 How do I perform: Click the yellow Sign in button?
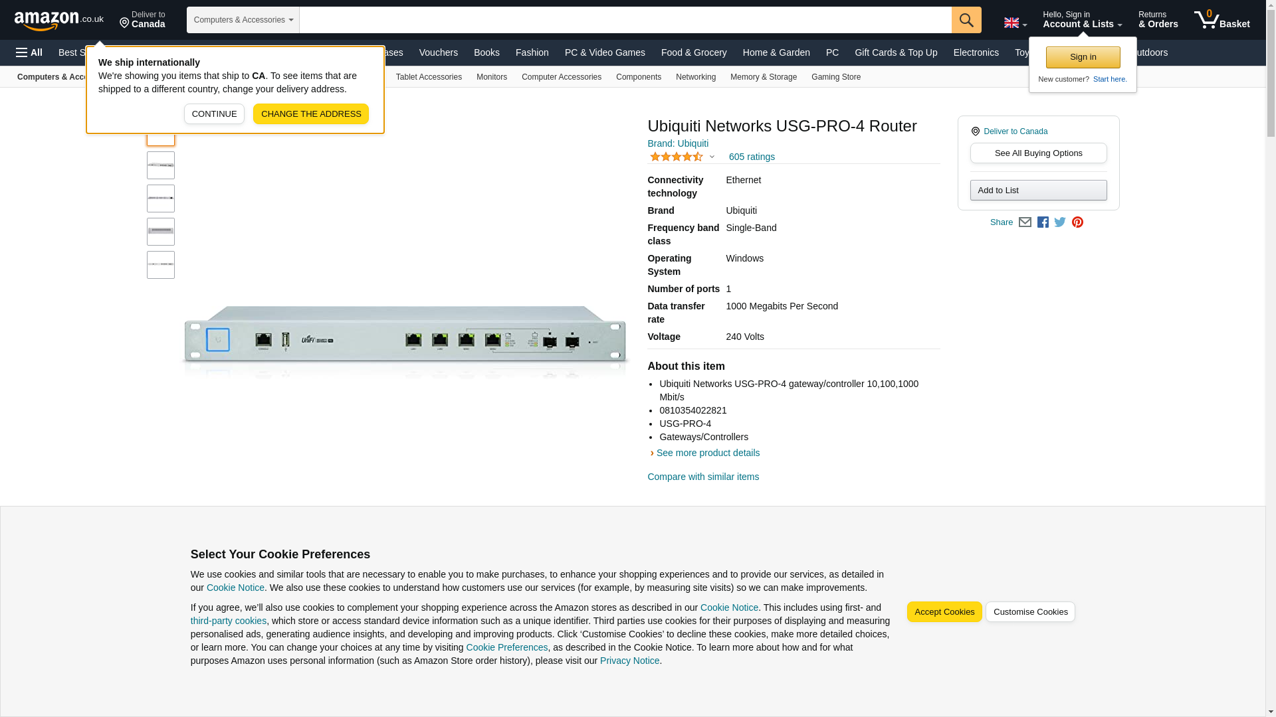coord(1082,57)
